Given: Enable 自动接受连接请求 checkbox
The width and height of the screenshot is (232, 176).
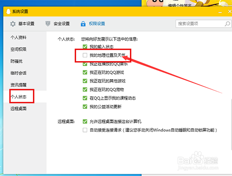Looking at the screenshot, I should click(x=85, y=130).
